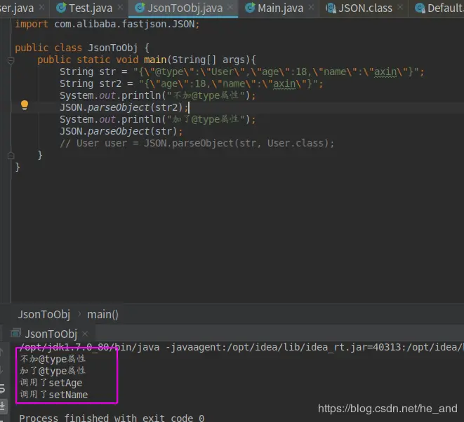Open the JSON.class editor tab
This screenshot has width=464, height=422.
tap(366, 8)
